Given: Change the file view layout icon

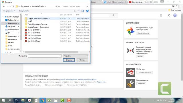Looking at the screenshot, I should pos(75,11).
